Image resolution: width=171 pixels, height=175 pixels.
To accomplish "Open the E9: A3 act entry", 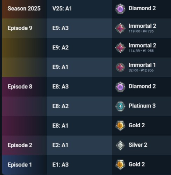I will (x=60, y=28).
